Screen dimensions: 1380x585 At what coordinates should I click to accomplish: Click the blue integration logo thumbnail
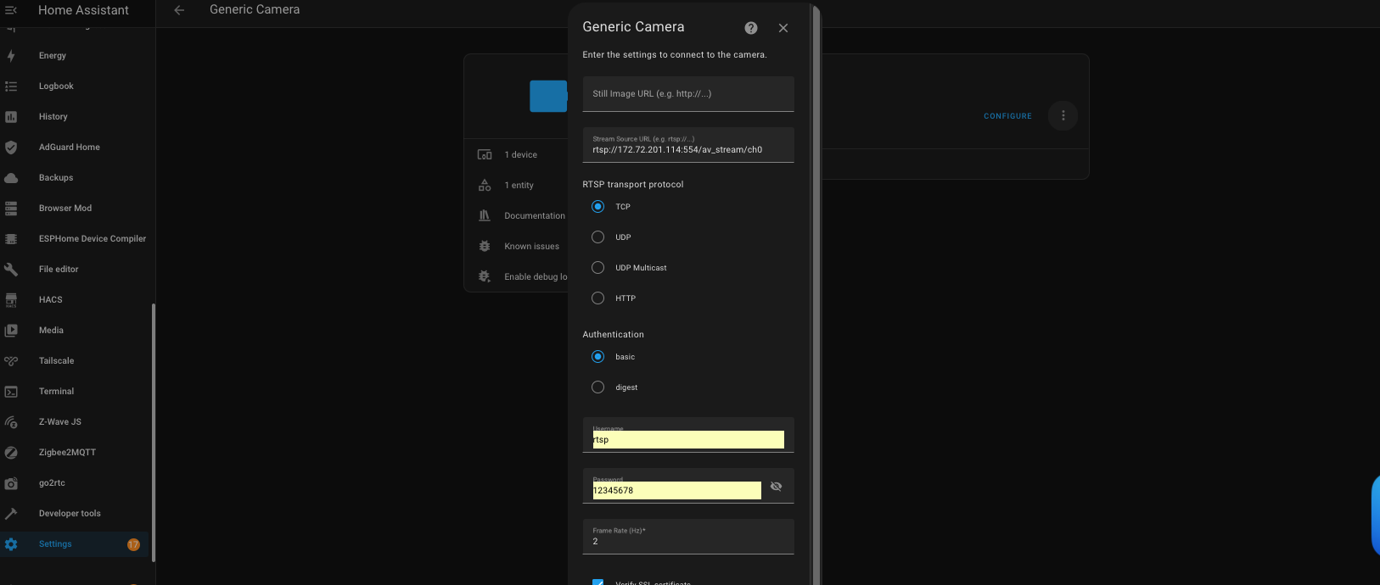click(548, 97)
